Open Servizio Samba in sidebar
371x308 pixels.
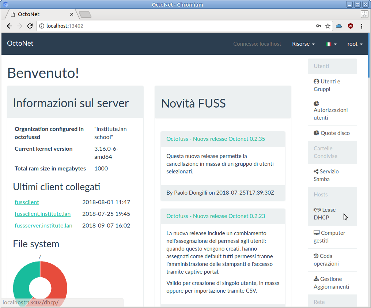pos(332,176)
